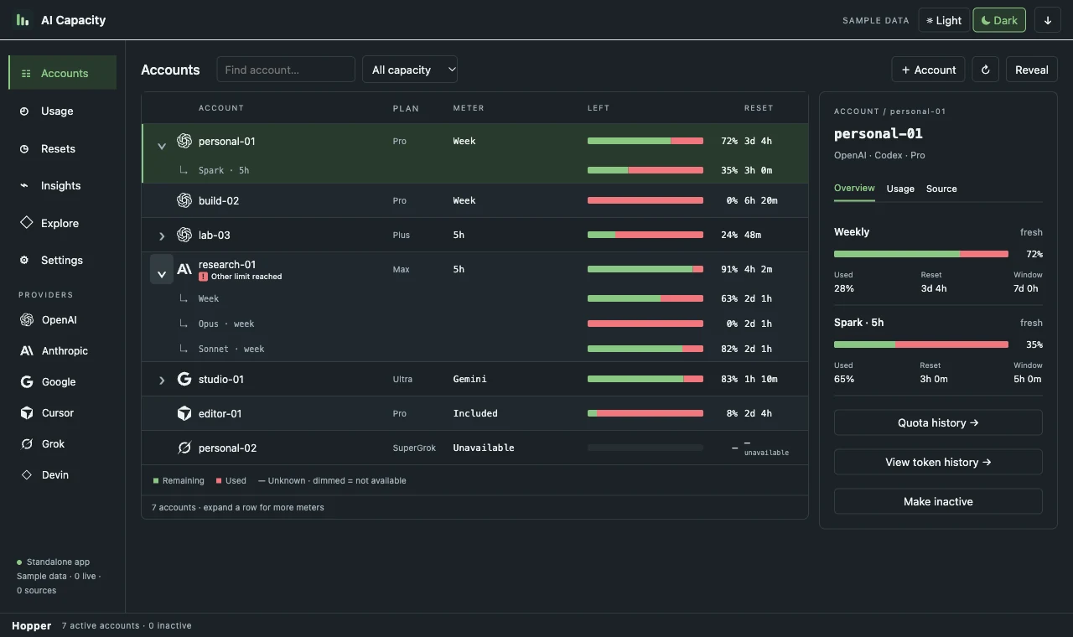1073x637 pixels.
Task: Click the Grok icon on personal-02 row
Action: point(184,448)
